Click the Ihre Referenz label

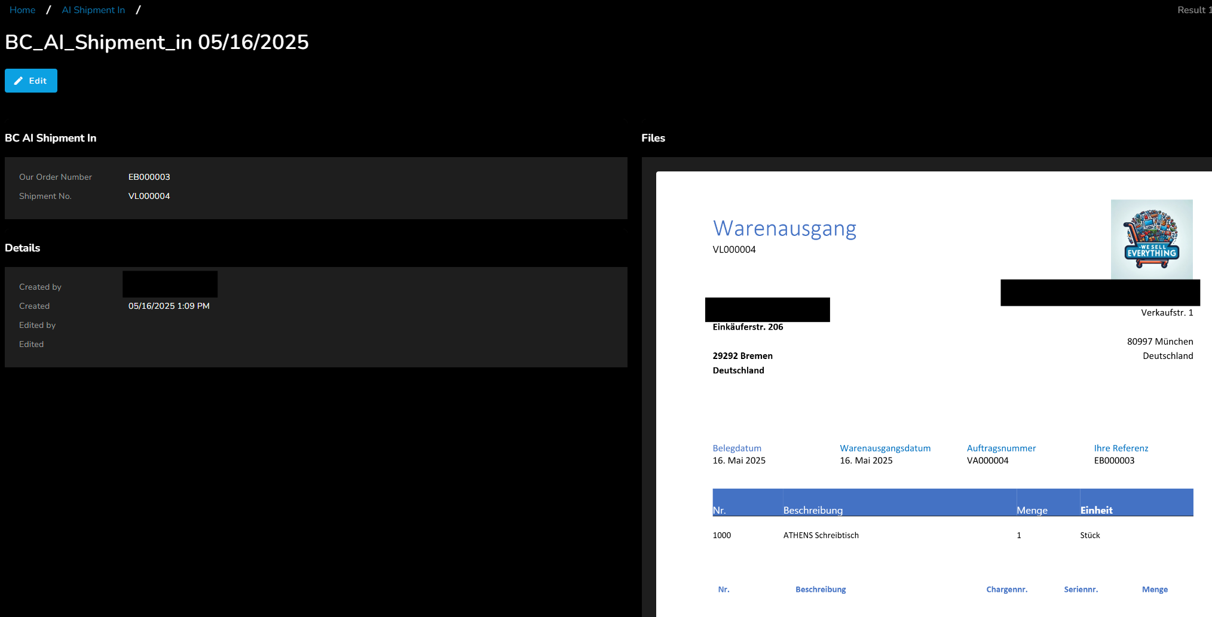[1121, 448]
